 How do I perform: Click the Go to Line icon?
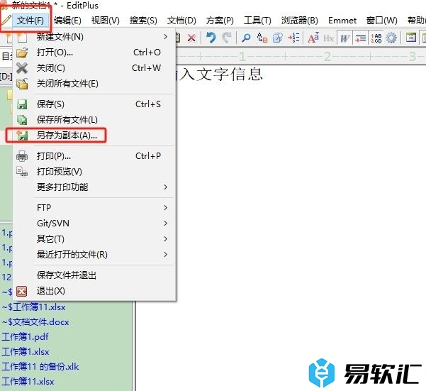pyautogui.click(x=293, y=38)
